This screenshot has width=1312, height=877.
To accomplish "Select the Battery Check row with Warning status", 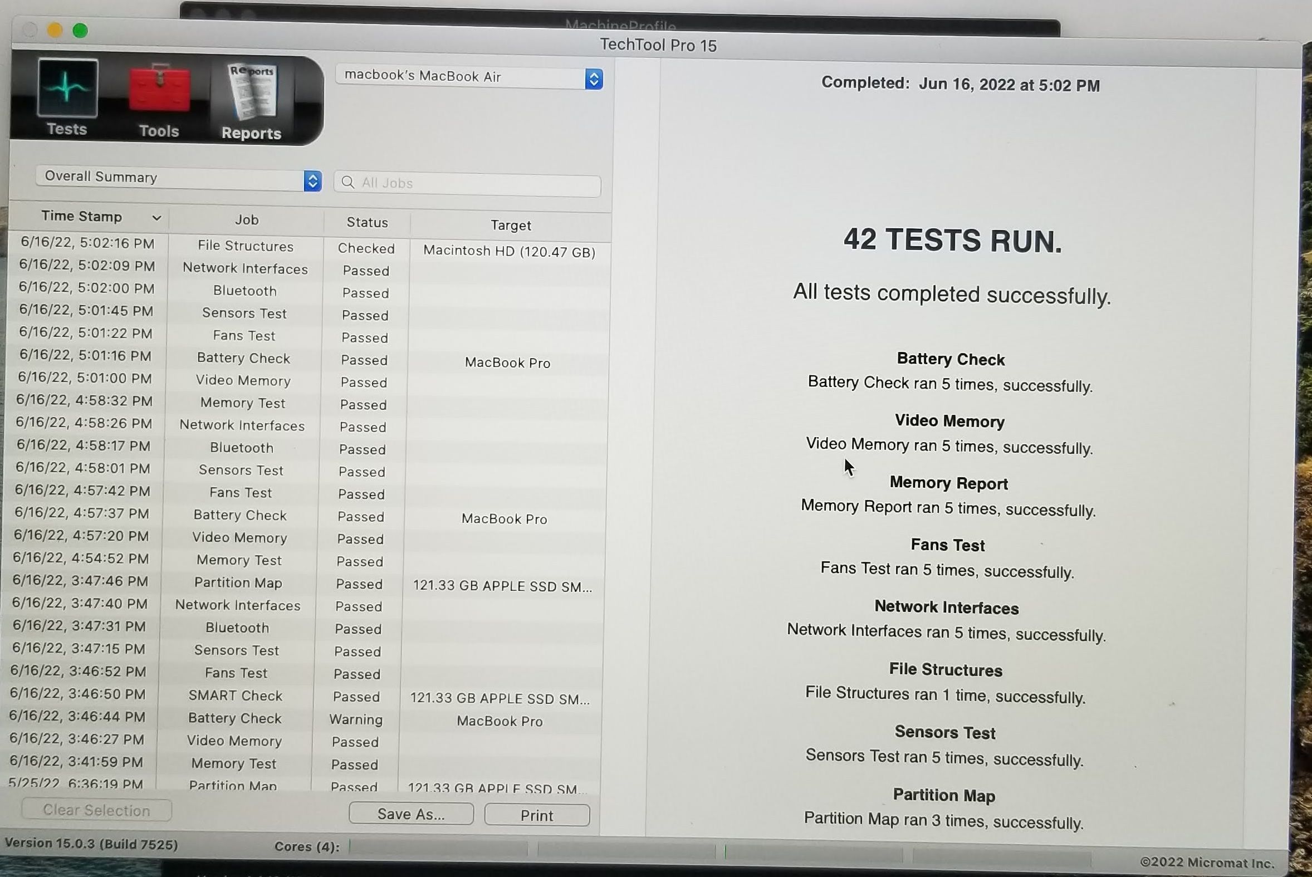I will coord(235,718).
